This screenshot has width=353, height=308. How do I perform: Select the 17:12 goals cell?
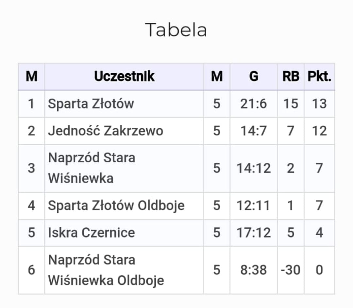[254, 232]
